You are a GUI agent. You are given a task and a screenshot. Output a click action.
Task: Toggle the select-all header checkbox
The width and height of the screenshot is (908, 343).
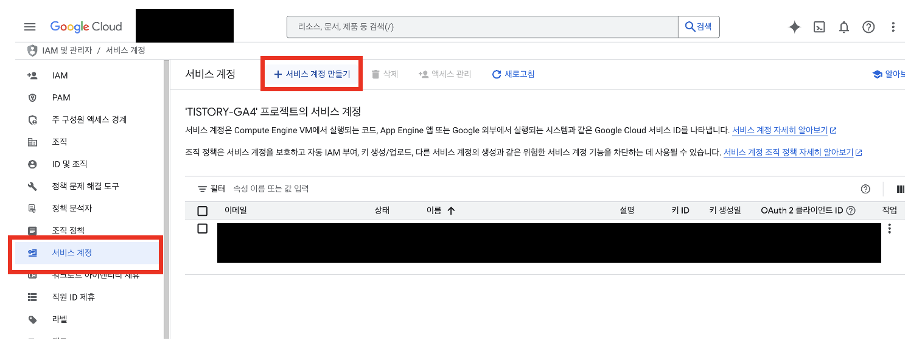pos(203,211)
